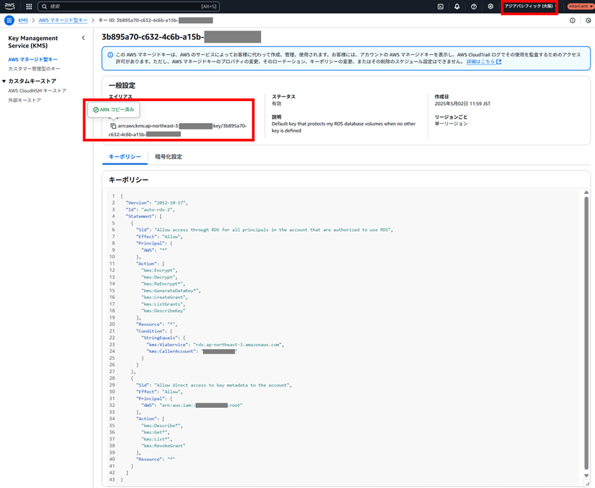Follow the 詳細はこちら link

coord(484,62)
